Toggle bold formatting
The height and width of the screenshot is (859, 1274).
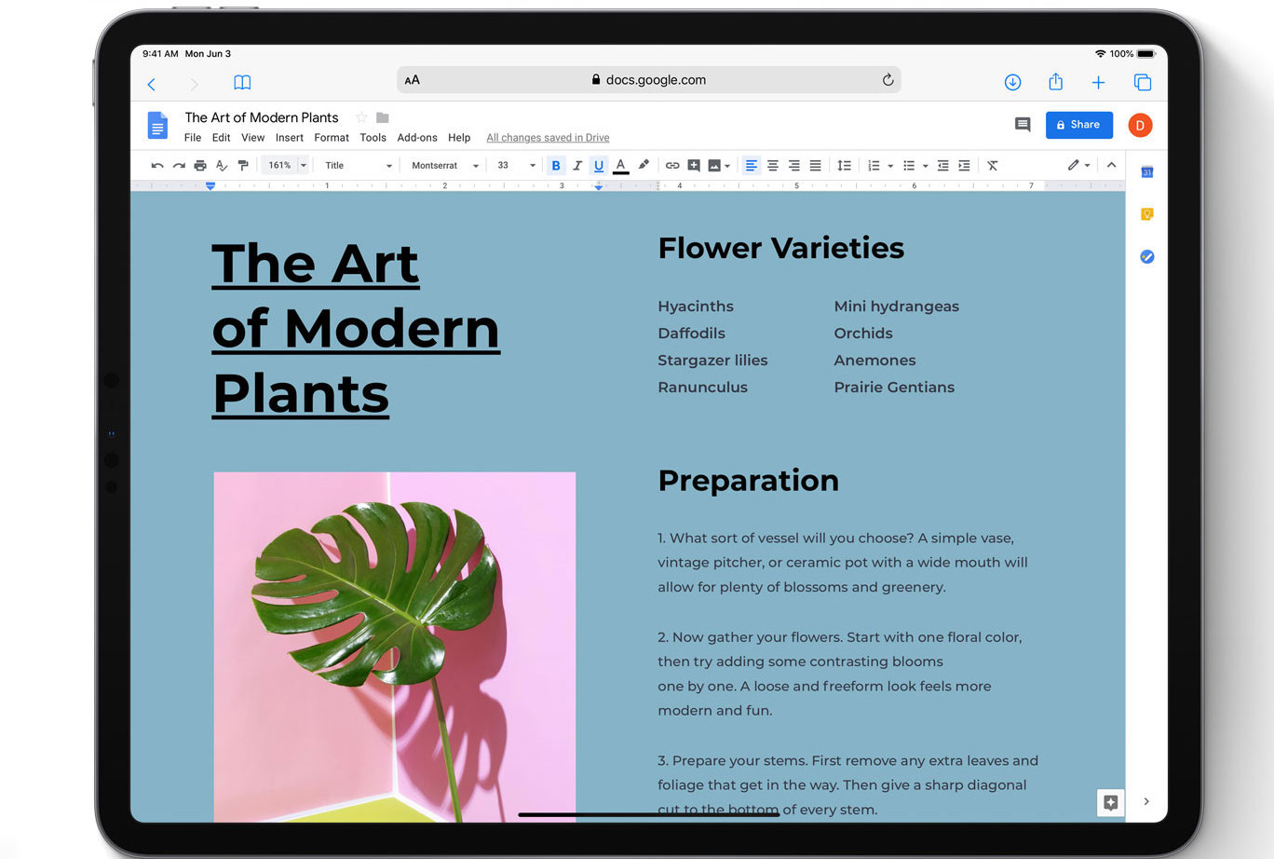pyautogui.click(x=556, y=165)
